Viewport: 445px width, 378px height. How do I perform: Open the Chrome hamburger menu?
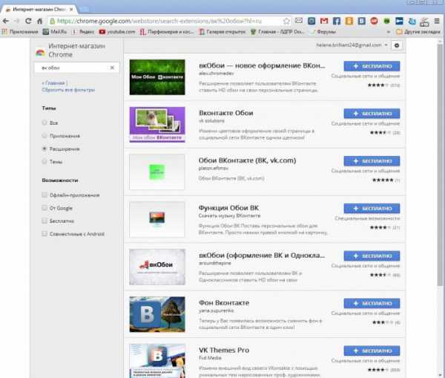point(437,21)
